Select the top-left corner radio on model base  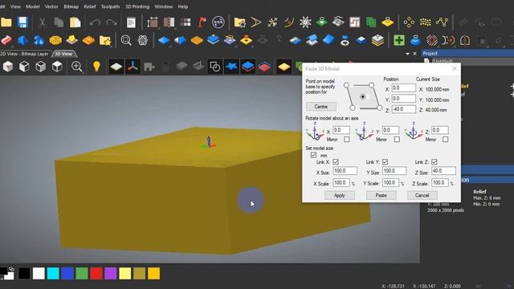[x=346, y=85]
